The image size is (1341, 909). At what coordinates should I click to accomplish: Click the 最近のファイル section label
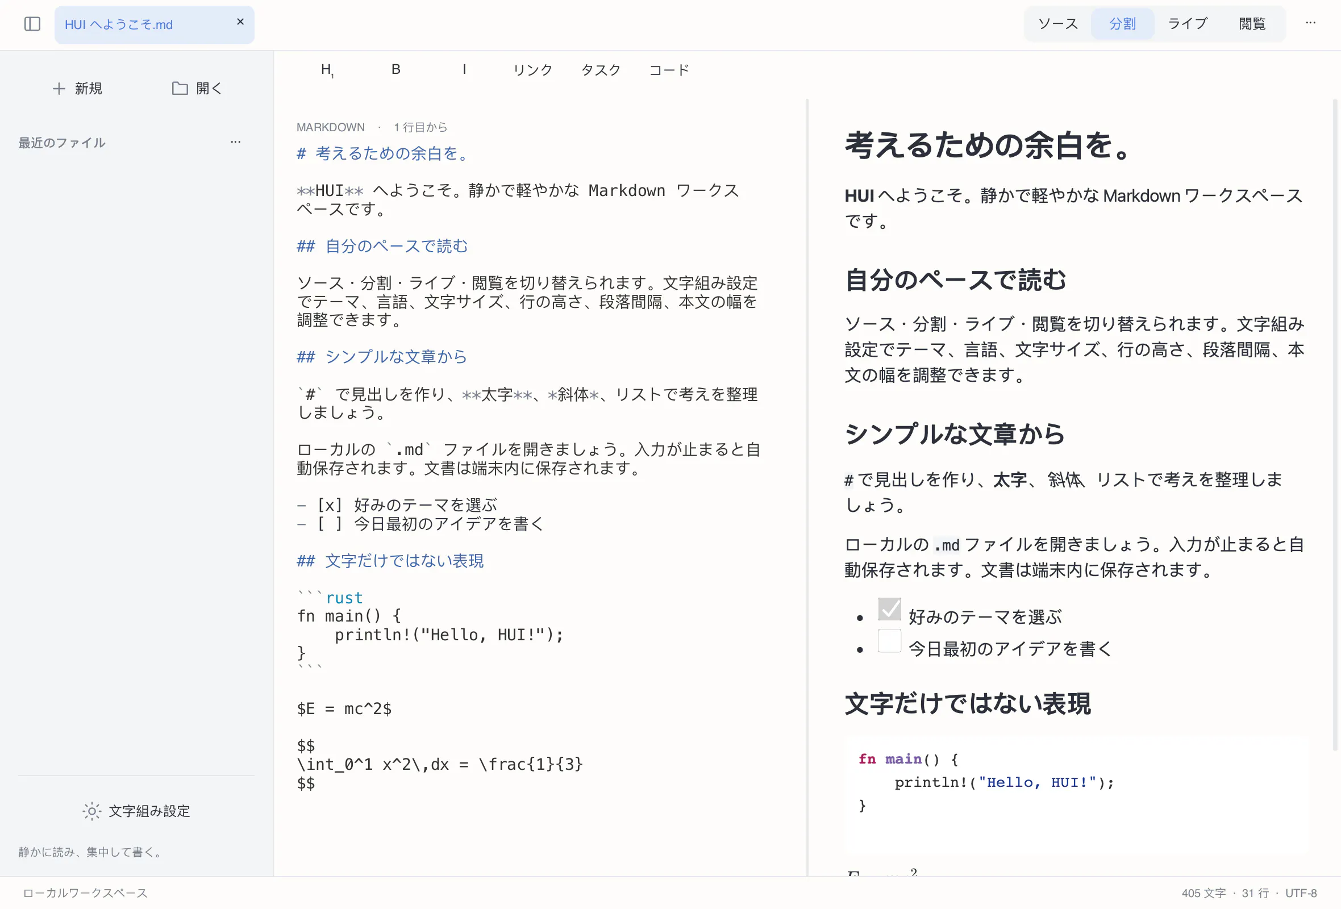click(62, 143)
